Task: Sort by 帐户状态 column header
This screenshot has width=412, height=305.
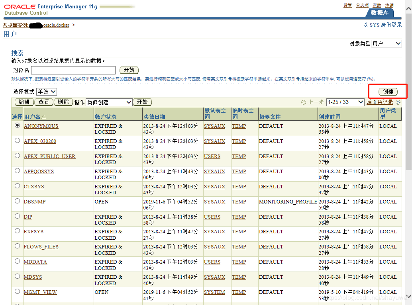Action: (106, 117)
